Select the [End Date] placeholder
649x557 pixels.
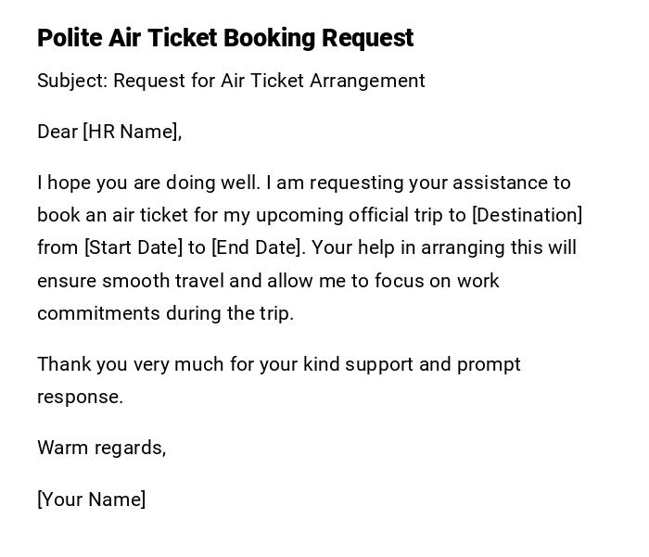[x=257, y=247]
